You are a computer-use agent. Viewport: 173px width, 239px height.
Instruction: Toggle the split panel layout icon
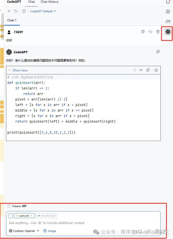pyautogui.click(x=24, y=11)
